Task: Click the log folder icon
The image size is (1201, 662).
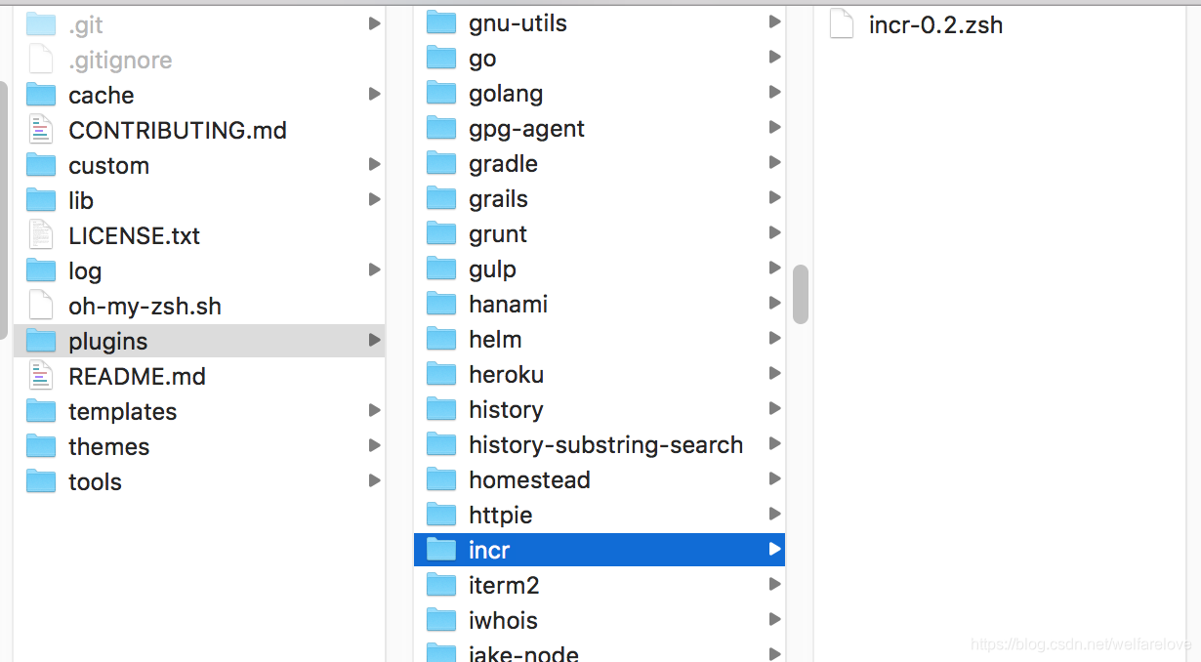Action: (41, 270)
